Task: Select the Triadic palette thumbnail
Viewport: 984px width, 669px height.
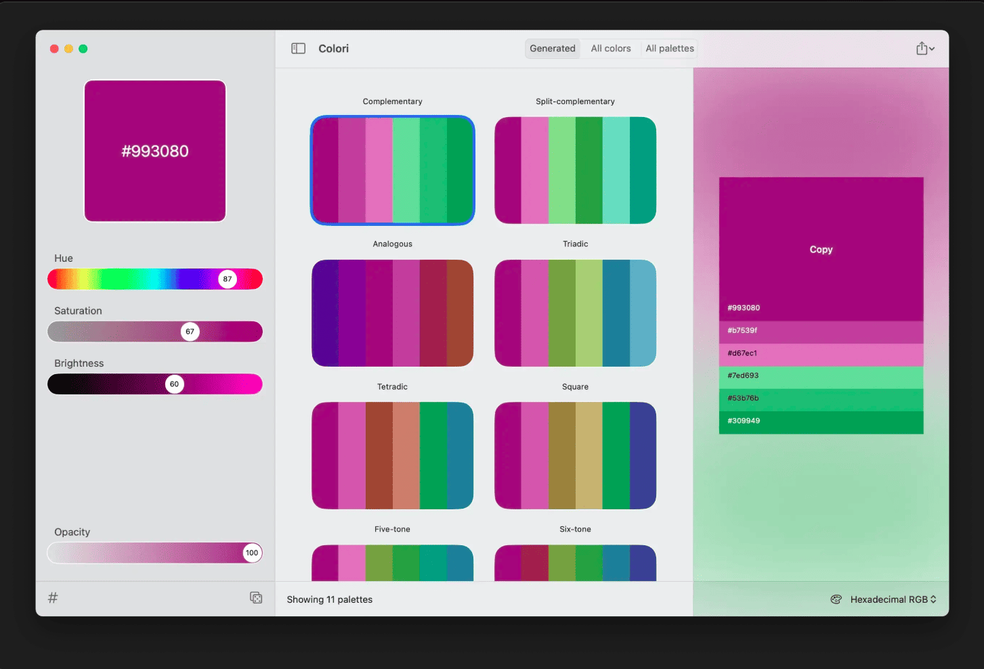Action: click(x=576, y=313)
